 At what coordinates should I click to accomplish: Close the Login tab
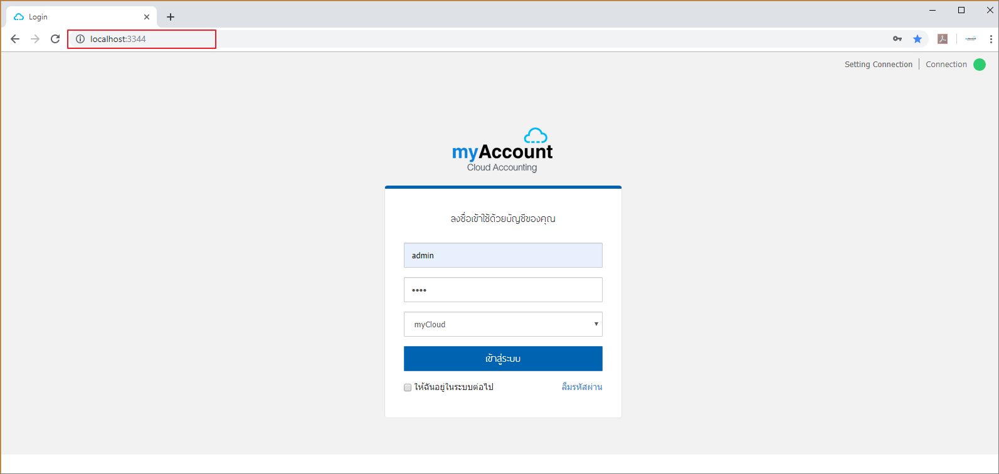[147, 17]
